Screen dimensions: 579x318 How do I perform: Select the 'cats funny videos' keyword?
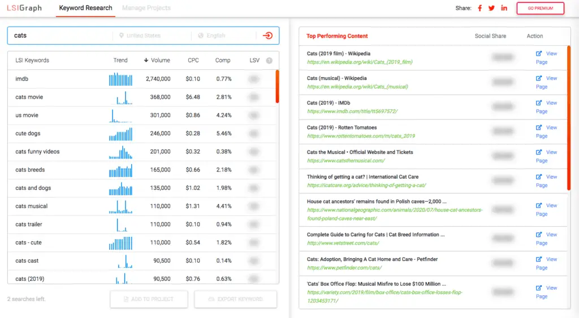pos(37,152)
